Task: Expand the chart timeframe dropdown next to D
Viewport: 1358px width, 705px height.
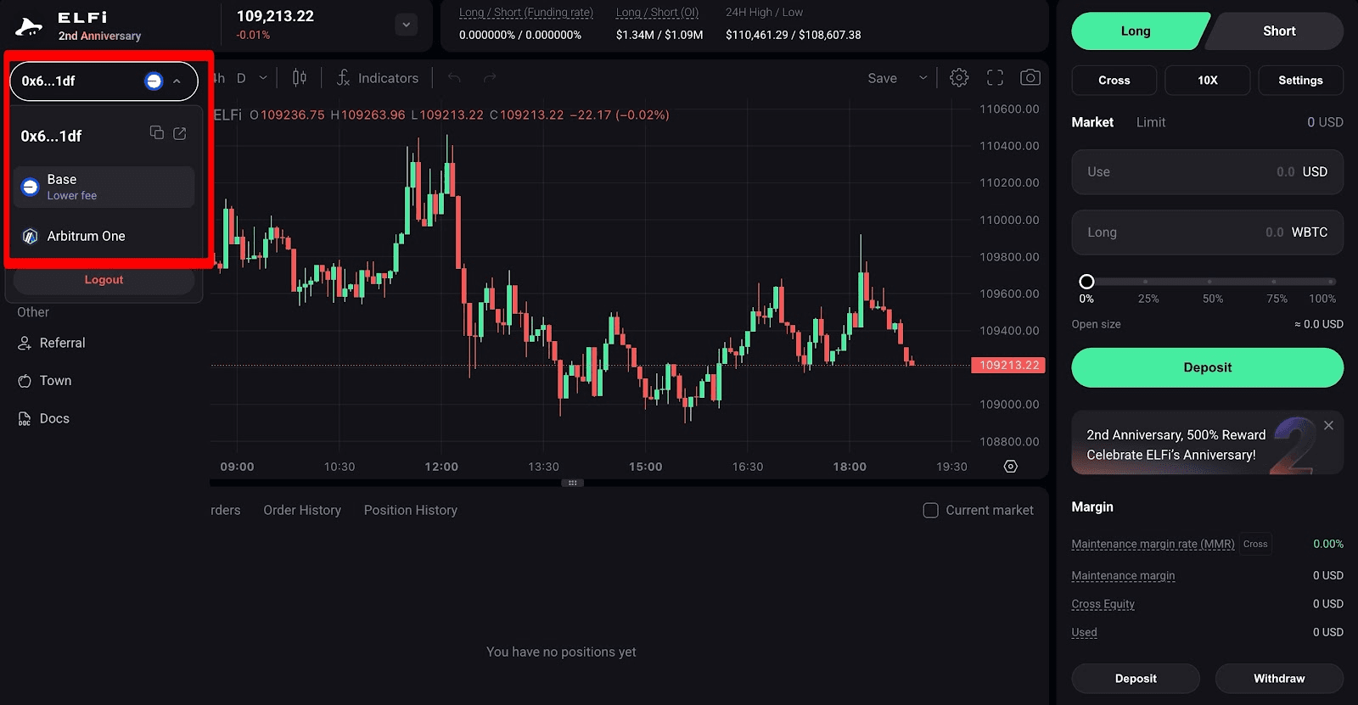Action: [263, 78]
